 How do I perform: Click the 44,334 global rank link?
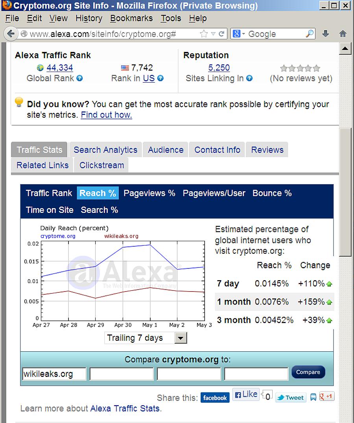pyautogui.click(x=59, y=67)
